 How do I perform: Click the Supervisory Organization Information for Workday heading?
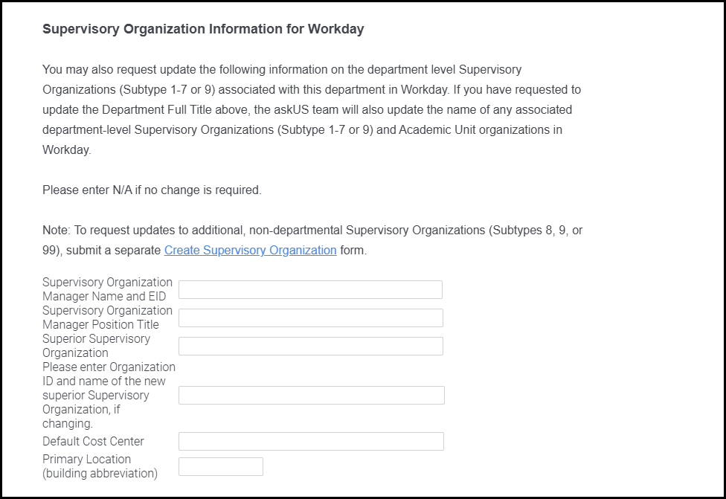(x=203, y=30)
